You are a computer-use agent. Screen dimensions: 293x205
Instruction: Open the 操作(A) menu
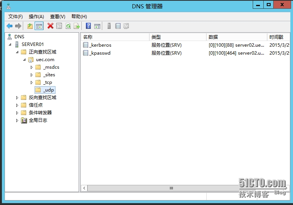click(x=36, y=17)
